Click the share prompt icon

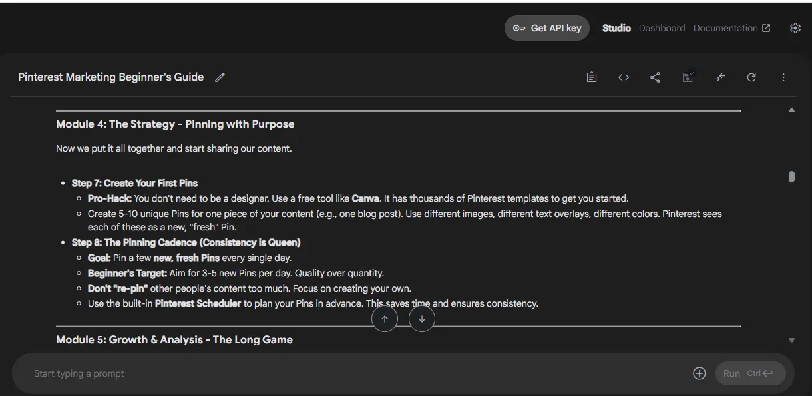[655, 77]
